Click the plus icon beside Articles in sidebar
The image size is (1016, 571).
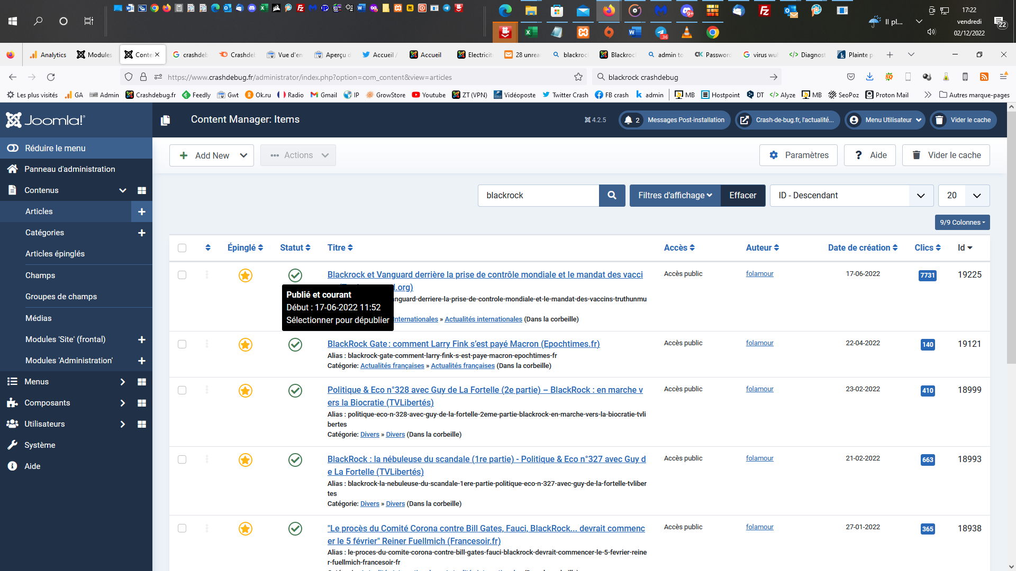coord(141,211)
